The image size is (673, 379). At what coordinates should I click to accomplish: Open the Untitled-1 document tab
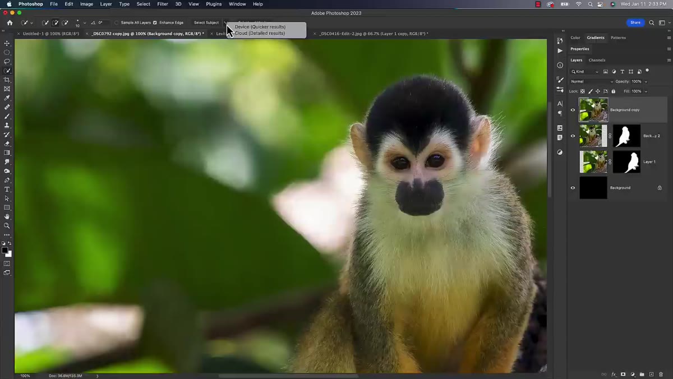click(50, 34)
